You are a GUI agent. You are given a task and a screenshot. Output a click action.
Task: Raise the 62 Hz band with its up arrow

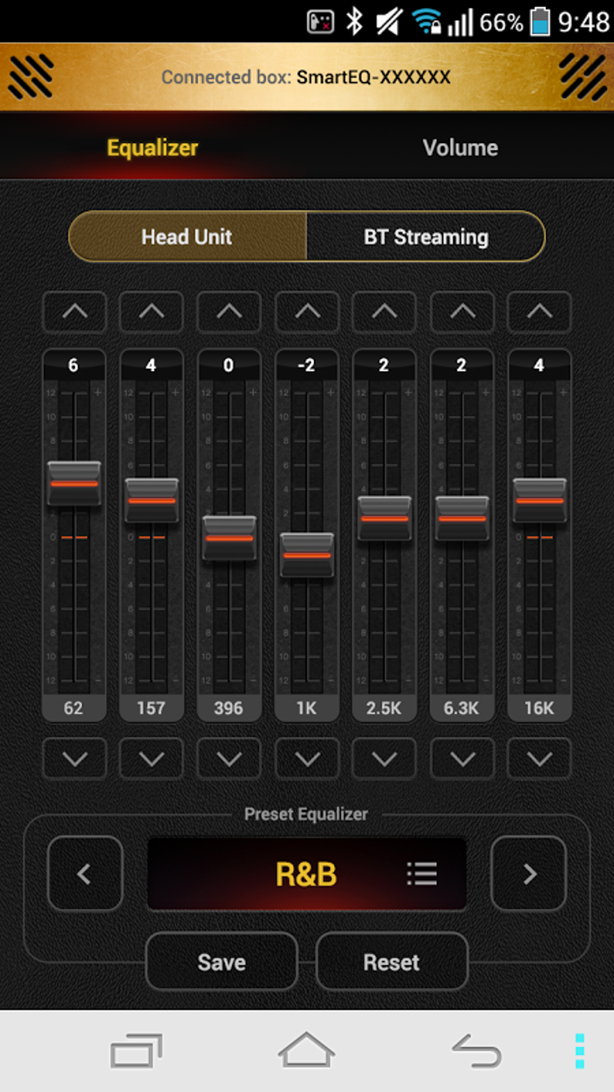pos(74,312)
